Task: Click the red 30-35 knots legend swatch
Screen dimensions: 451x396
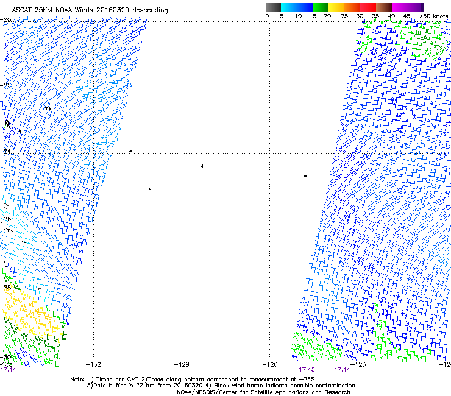Action: click(x=368, y=7)
